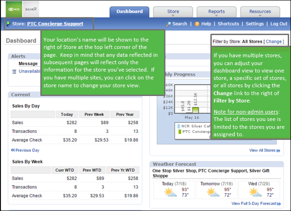Screen dimensions: 291x211
Task: Click the Today (7/18) forecast label
Action: (174, 184)
